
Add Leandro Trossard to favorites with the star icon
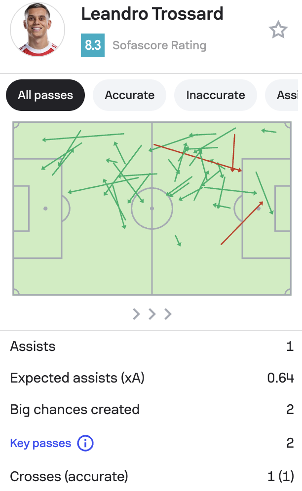278,30
